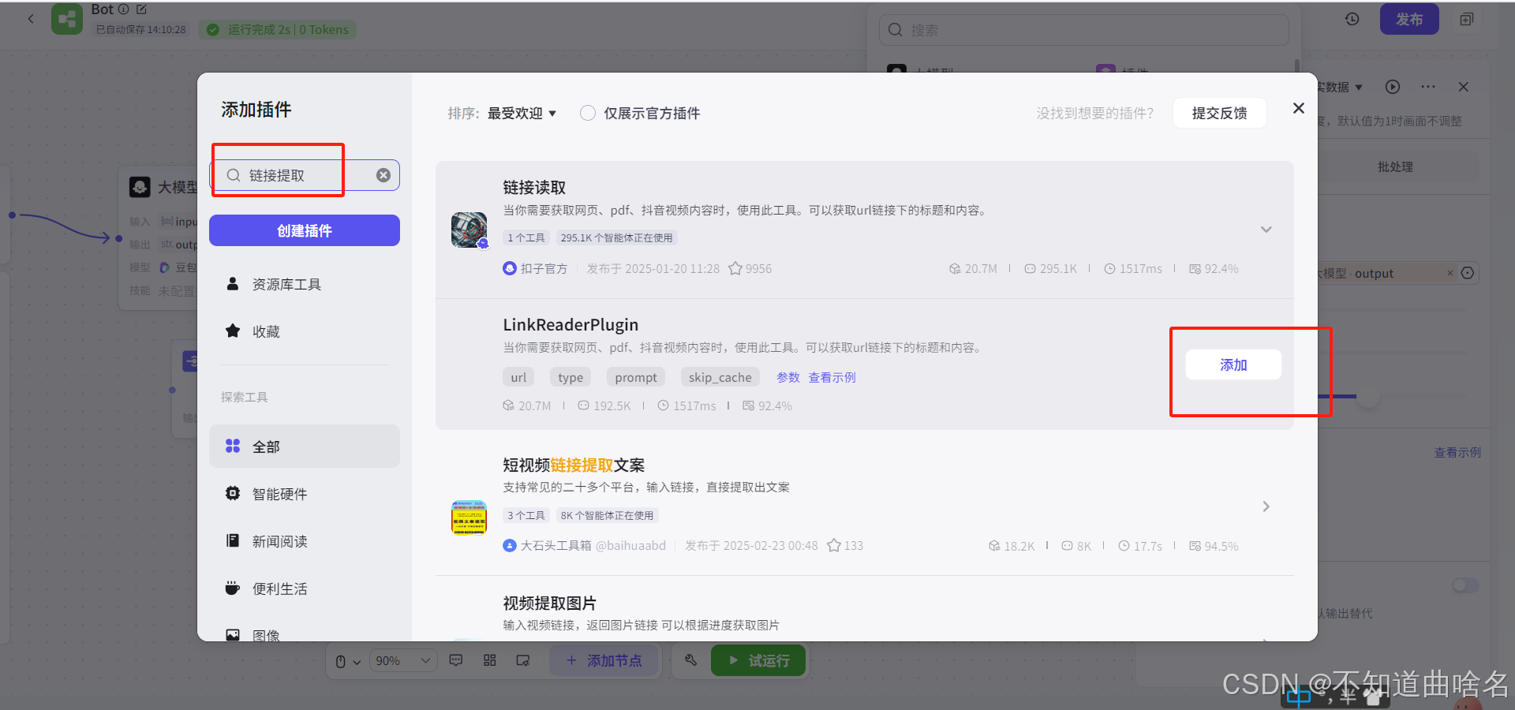Click the 收藏 star icon in sidebar
Viewport: 1515px width, 710px height.
tap(233, 331)
